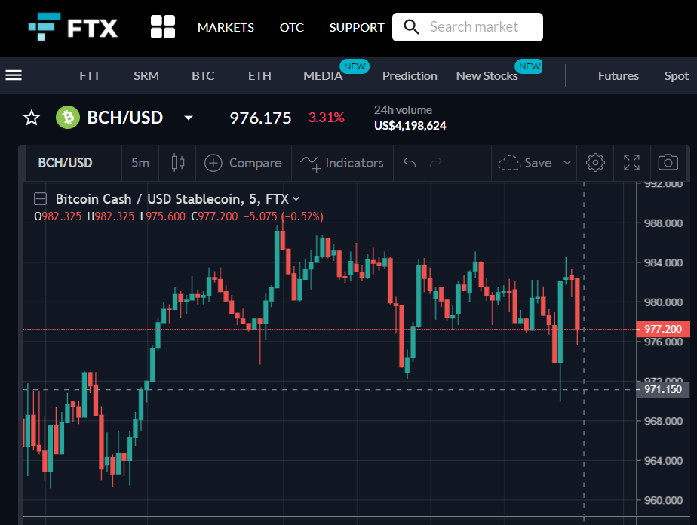Viewport: 697px width, 525px height.
Task: Click Compare to add a symbol
Action: pos(243,163)
